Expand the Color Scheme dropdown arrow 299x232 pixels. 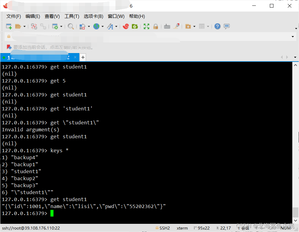(x=89, y=26)
